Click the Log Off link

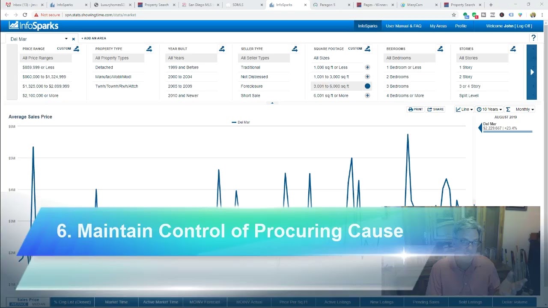[524, 26]
